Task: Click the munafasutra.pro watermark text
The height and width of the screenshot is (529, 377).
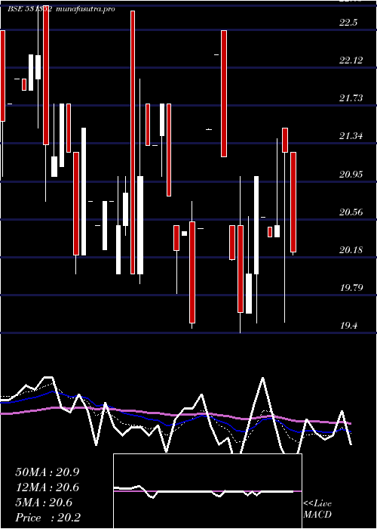Action: pyautogui.click(x=85, y=9)
